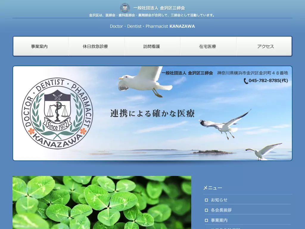
Task: Click the phone icon beside 045-782-8785
Action: (246, 81)
